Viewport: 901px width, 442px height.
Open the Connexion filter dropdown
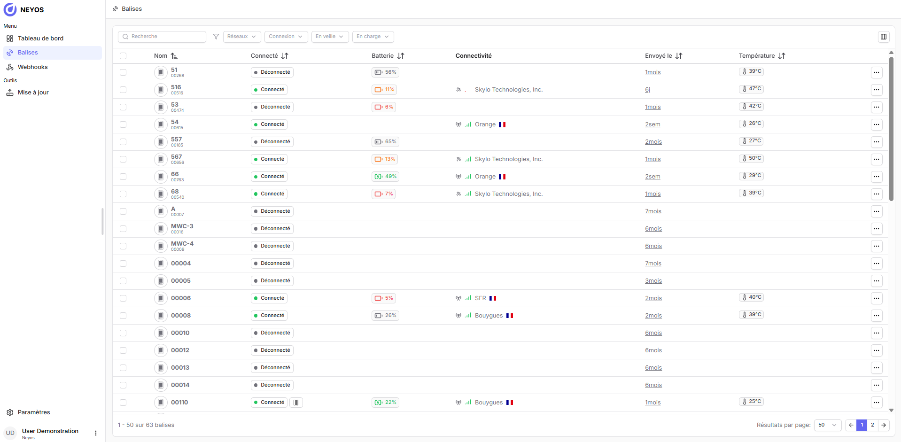click(286, 37)
